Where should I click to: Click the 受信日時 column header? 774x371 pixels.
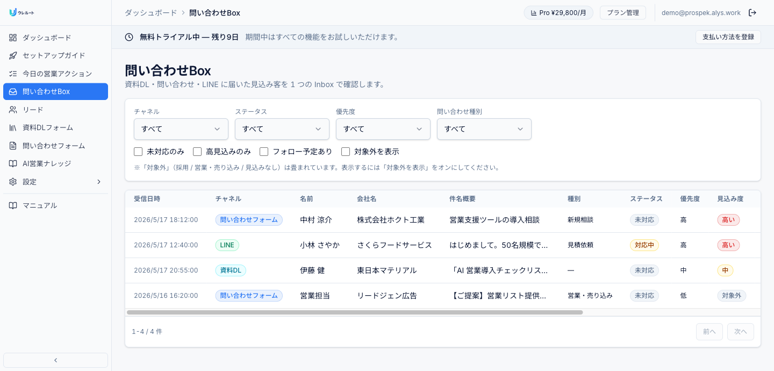point(147,199)
